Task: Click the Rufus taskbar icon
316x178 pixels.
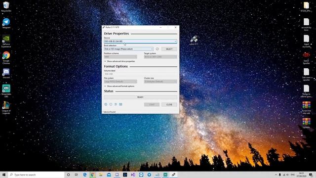Action: [173, 175]
